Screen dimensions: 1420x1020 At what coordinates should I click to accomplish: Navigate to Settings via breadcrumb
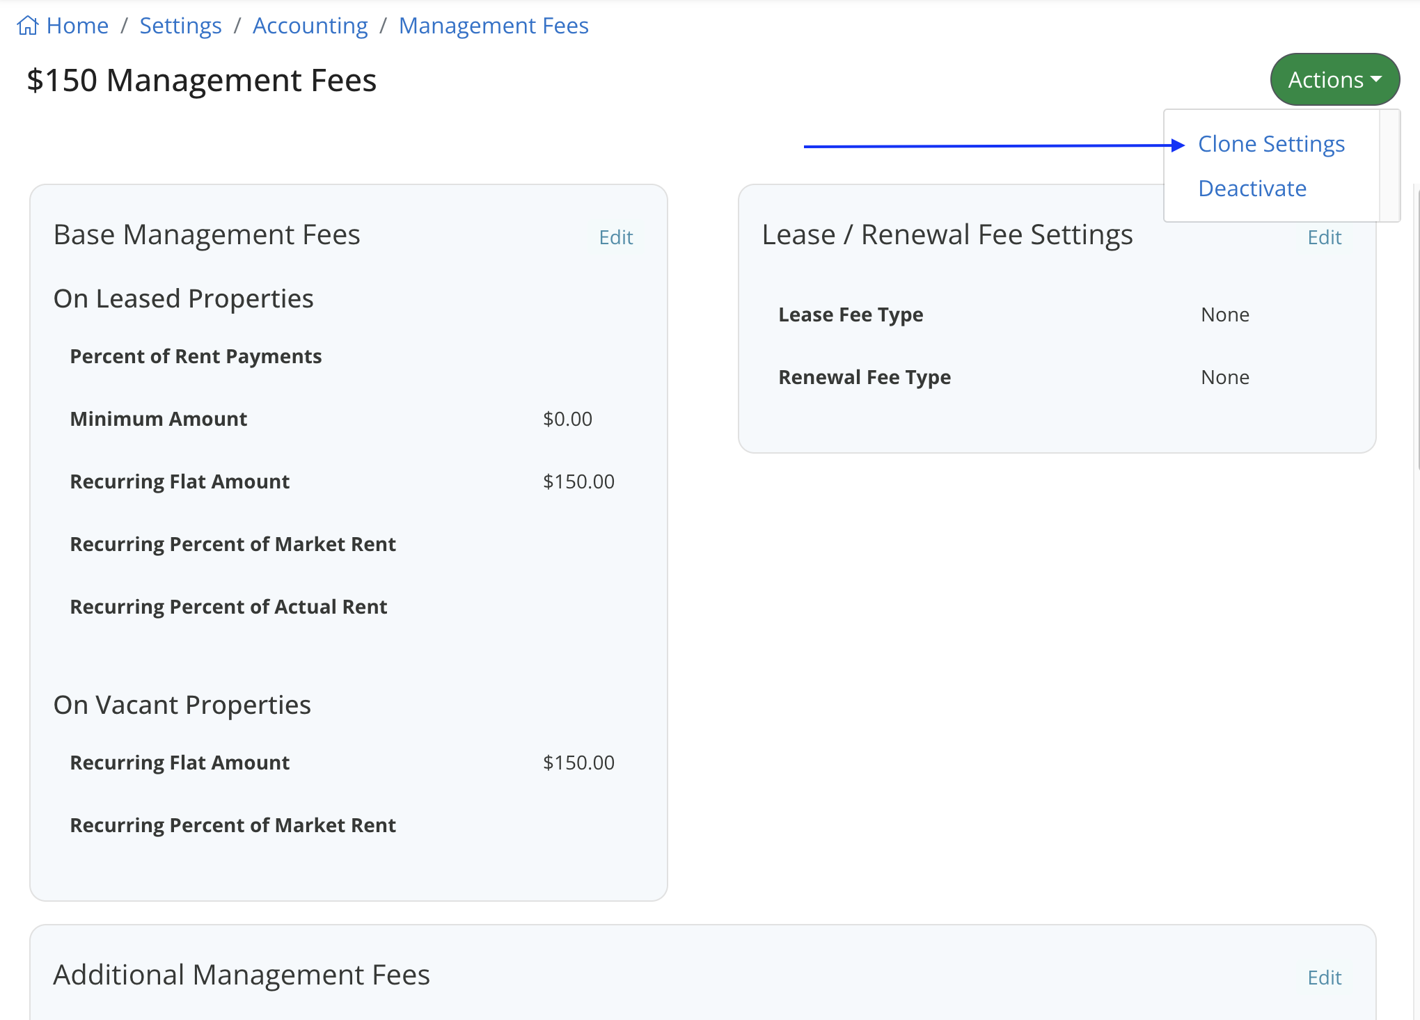[x=180, y=25]
